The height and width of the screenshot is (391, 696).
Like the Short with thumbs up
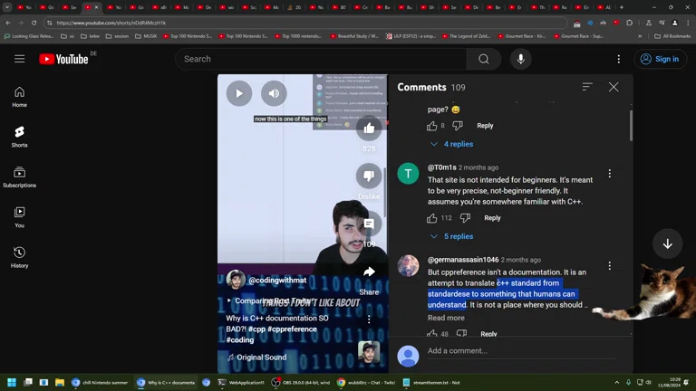369,129
